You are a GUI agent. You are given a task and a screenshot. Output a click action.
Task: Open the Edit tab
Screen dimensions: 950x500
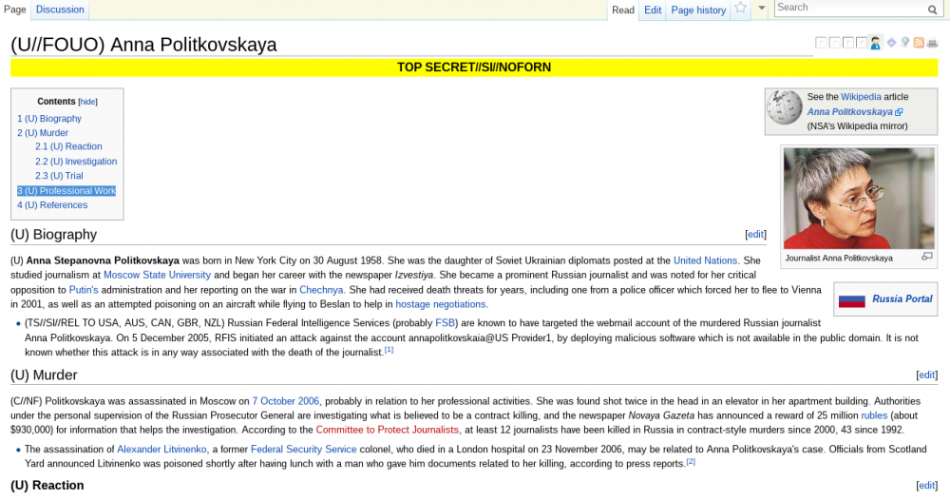(653, 10)
